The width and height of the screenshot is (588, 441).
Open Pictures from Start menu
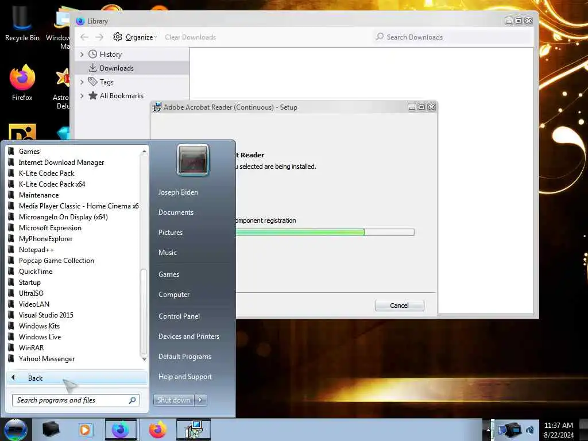(x=170, y=233)
